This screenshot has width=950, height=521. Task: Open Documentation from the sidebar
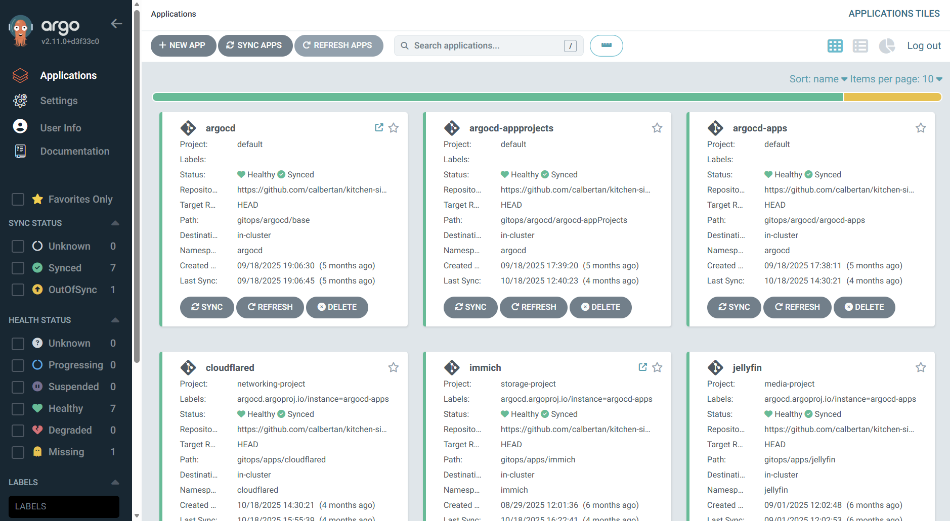(74, 151)
